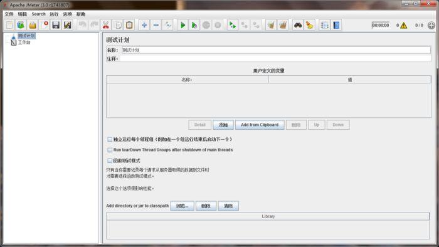Start the test with green play icon
This screenshot has height=247, width=439.
coord(183,25)
